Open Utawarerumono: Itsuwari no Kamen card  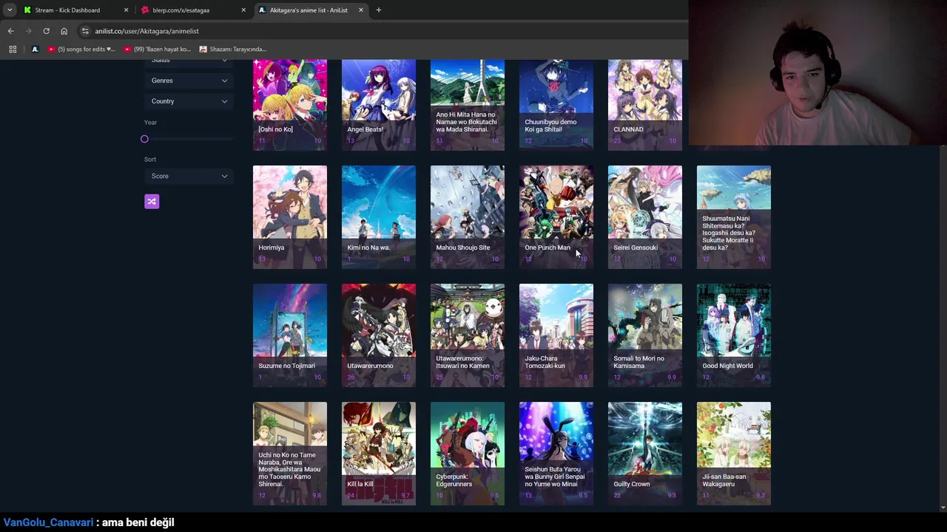coord(468,335)
